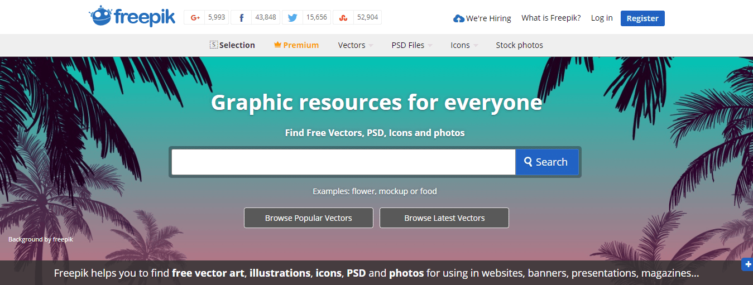
Task: Click the StumbleUpon share icon
Action: click(343, 17)
